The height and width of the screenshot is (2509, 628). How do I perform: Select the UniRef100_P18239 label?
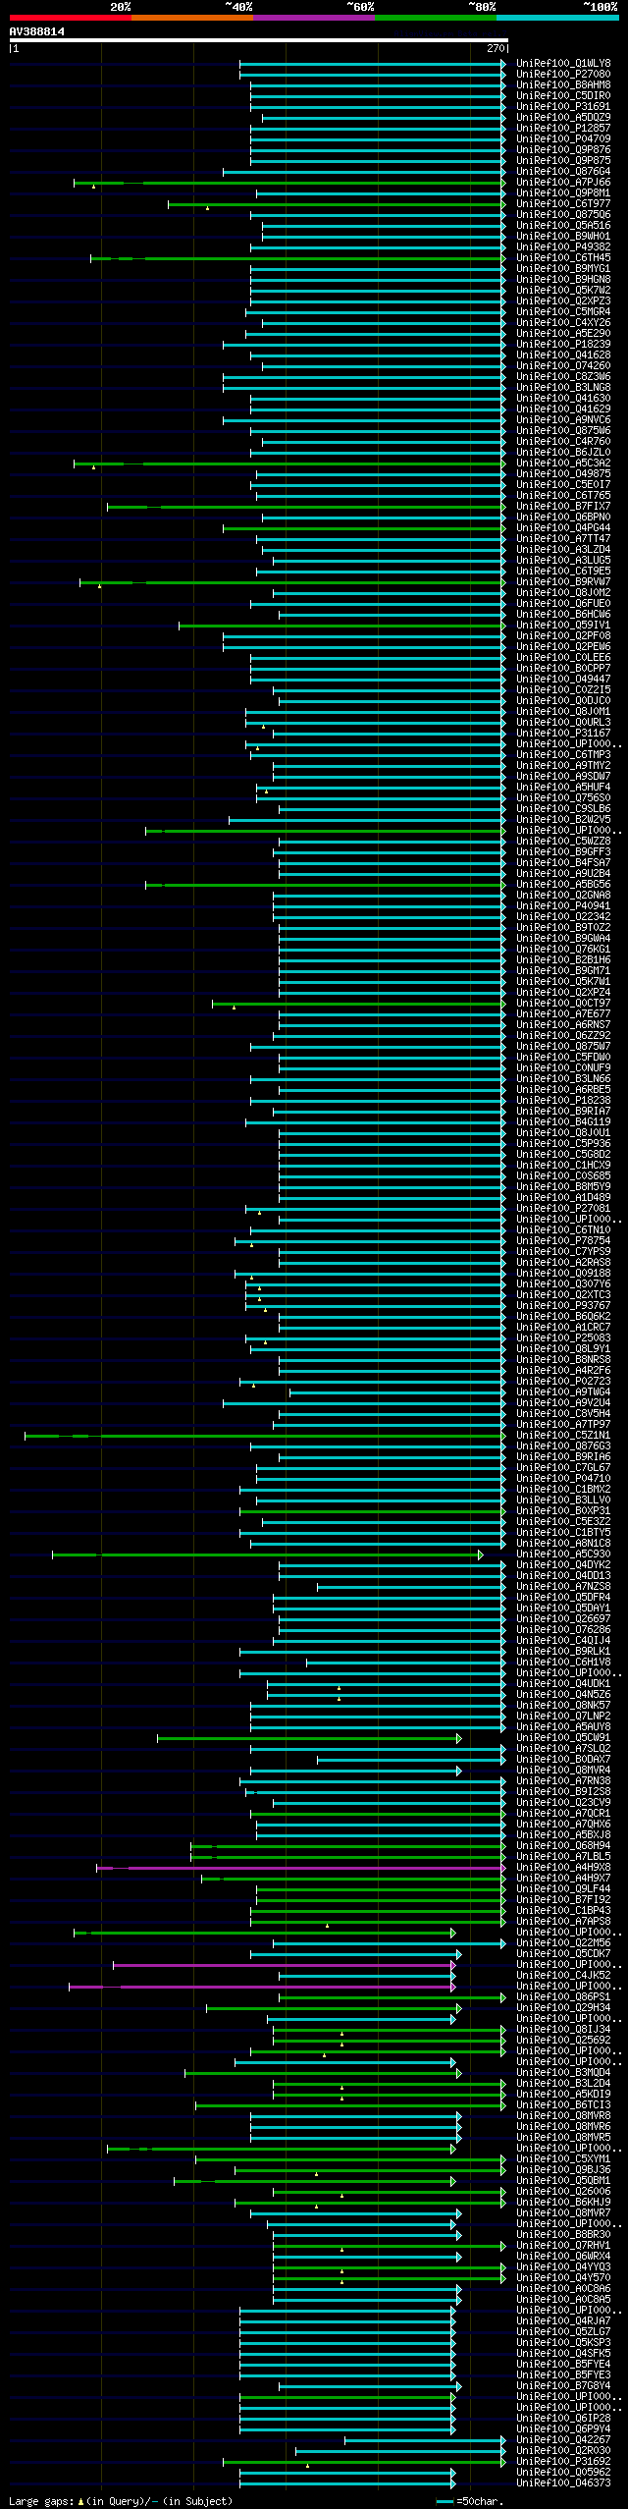(x=563, y=344)
